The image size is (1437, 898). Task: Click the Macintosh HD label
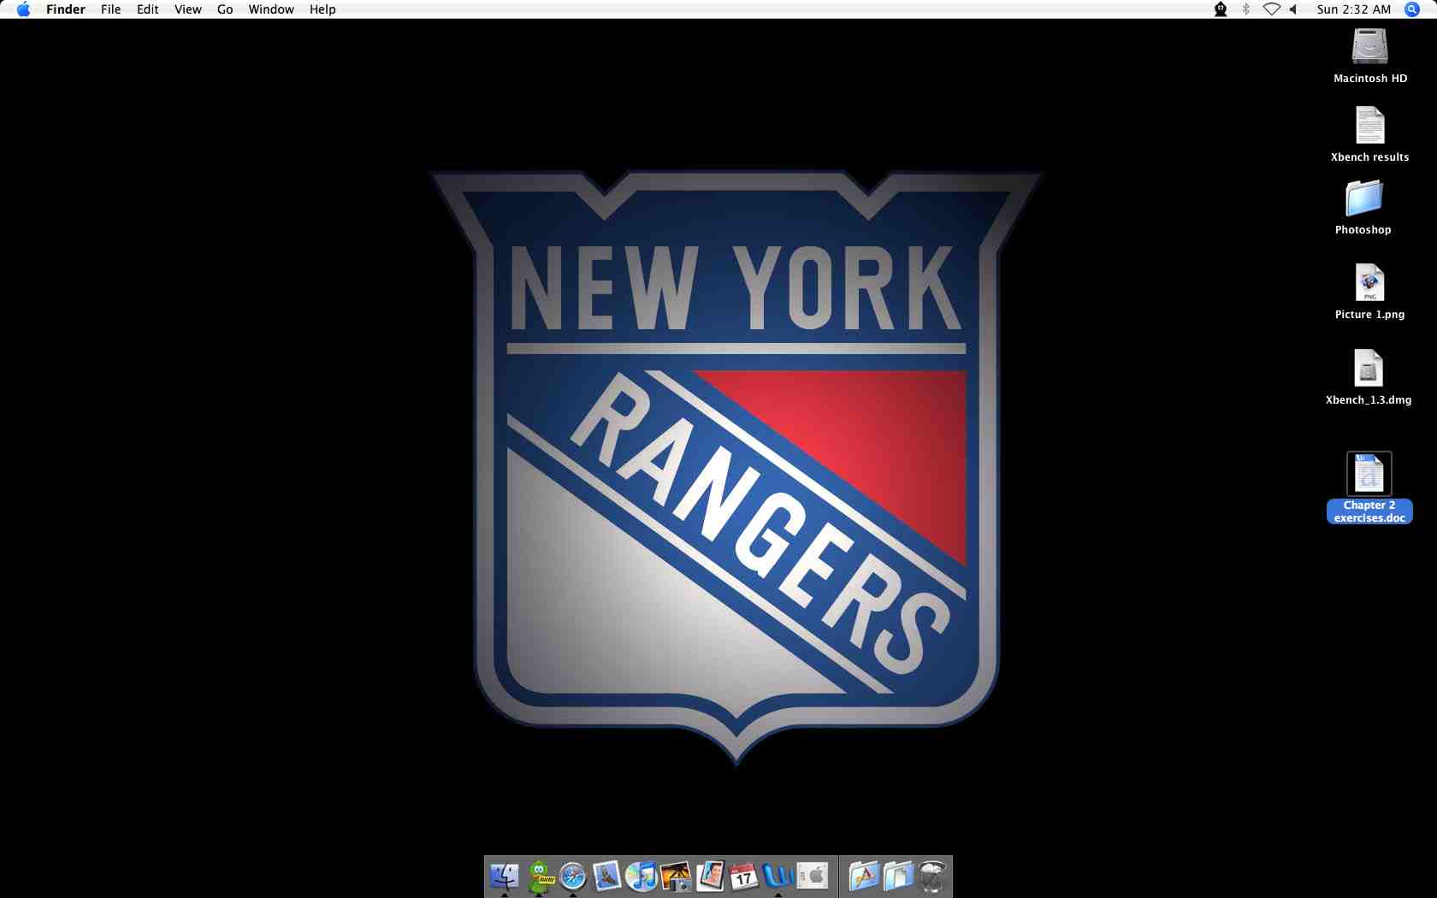pyautogui.click(x=1370, y=79)
